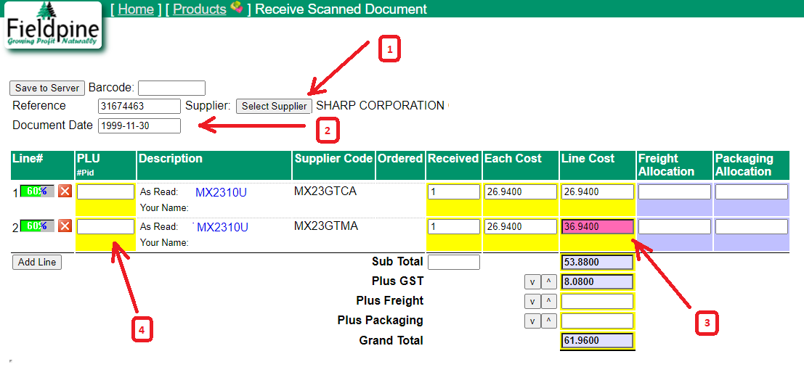Viewport: 804px width, 367px height.
Task: Delete line 1 with red X icon
Action: coord(65,191)
